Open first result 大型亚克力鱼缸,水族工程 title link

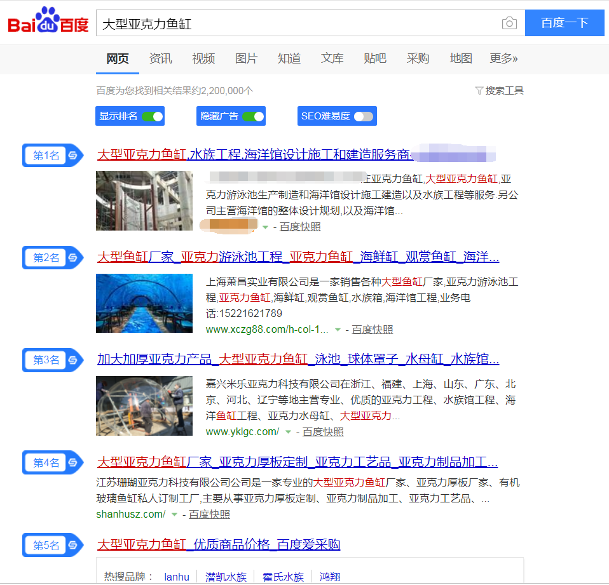point(254,154)
